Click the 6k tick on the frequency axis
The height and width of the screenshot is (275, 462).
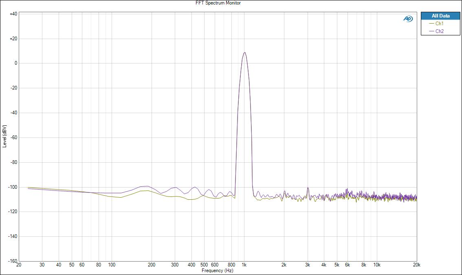point(348,265)
